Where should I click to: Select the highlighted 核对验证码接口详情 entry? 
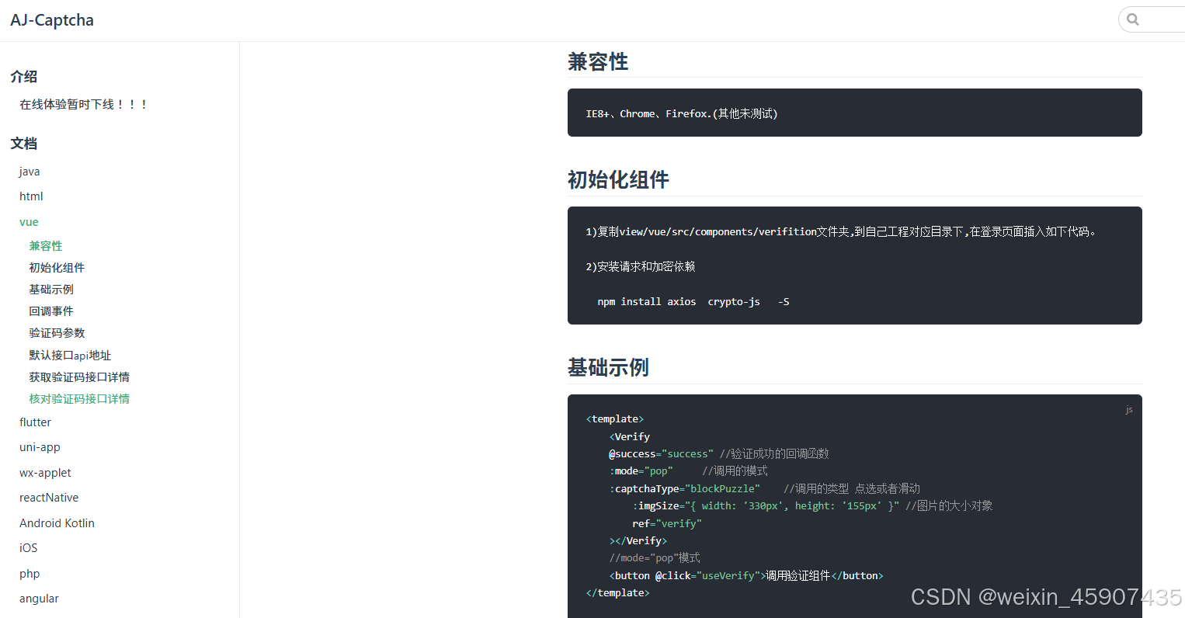point(79,398)
